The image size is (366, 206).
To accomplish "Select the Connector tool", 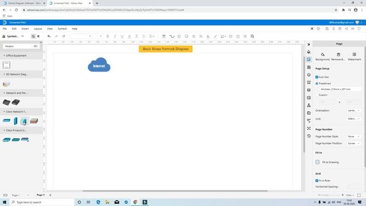I will (x=172, y=37).
